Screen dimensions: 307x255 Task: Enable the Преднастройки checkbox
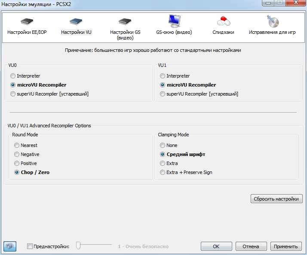30,246
